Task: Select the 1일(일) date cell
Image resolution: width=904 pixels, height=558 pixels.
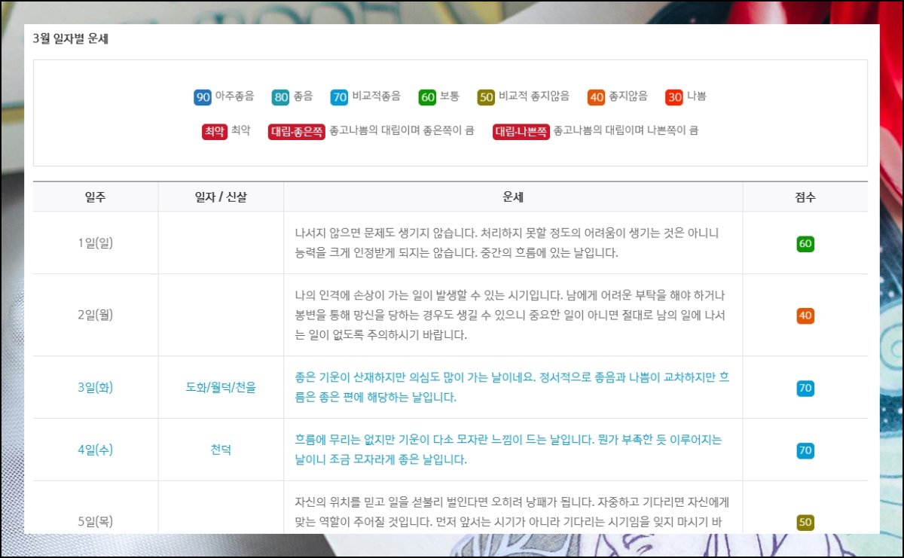Action: pos(96,243)
